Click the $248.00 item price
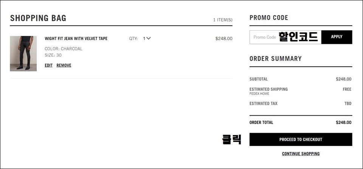 coord(224,39)
